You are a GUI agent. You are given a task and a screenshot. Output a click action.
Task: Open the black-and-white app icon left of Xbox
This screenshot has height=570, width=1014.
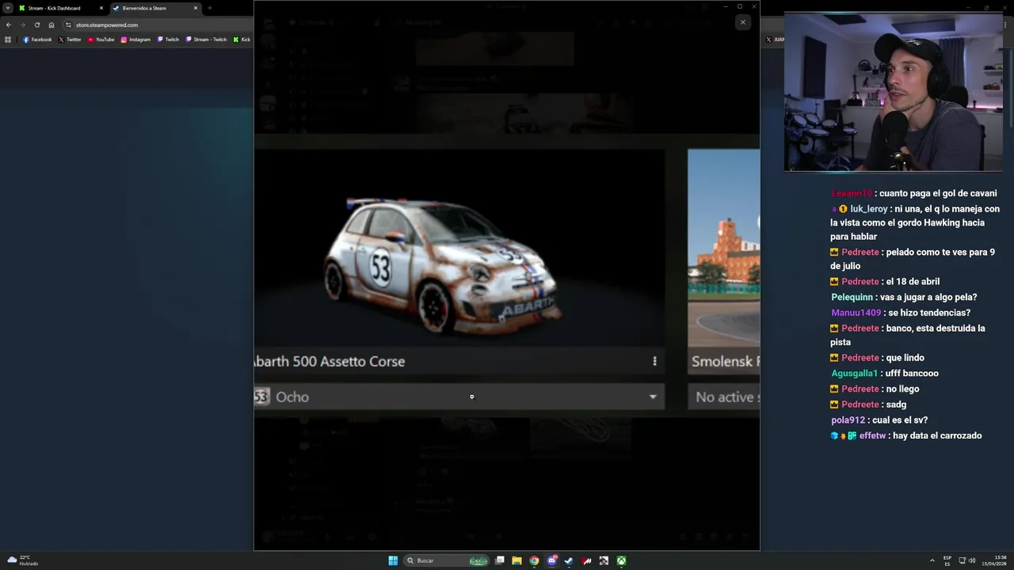click(604, 560)
